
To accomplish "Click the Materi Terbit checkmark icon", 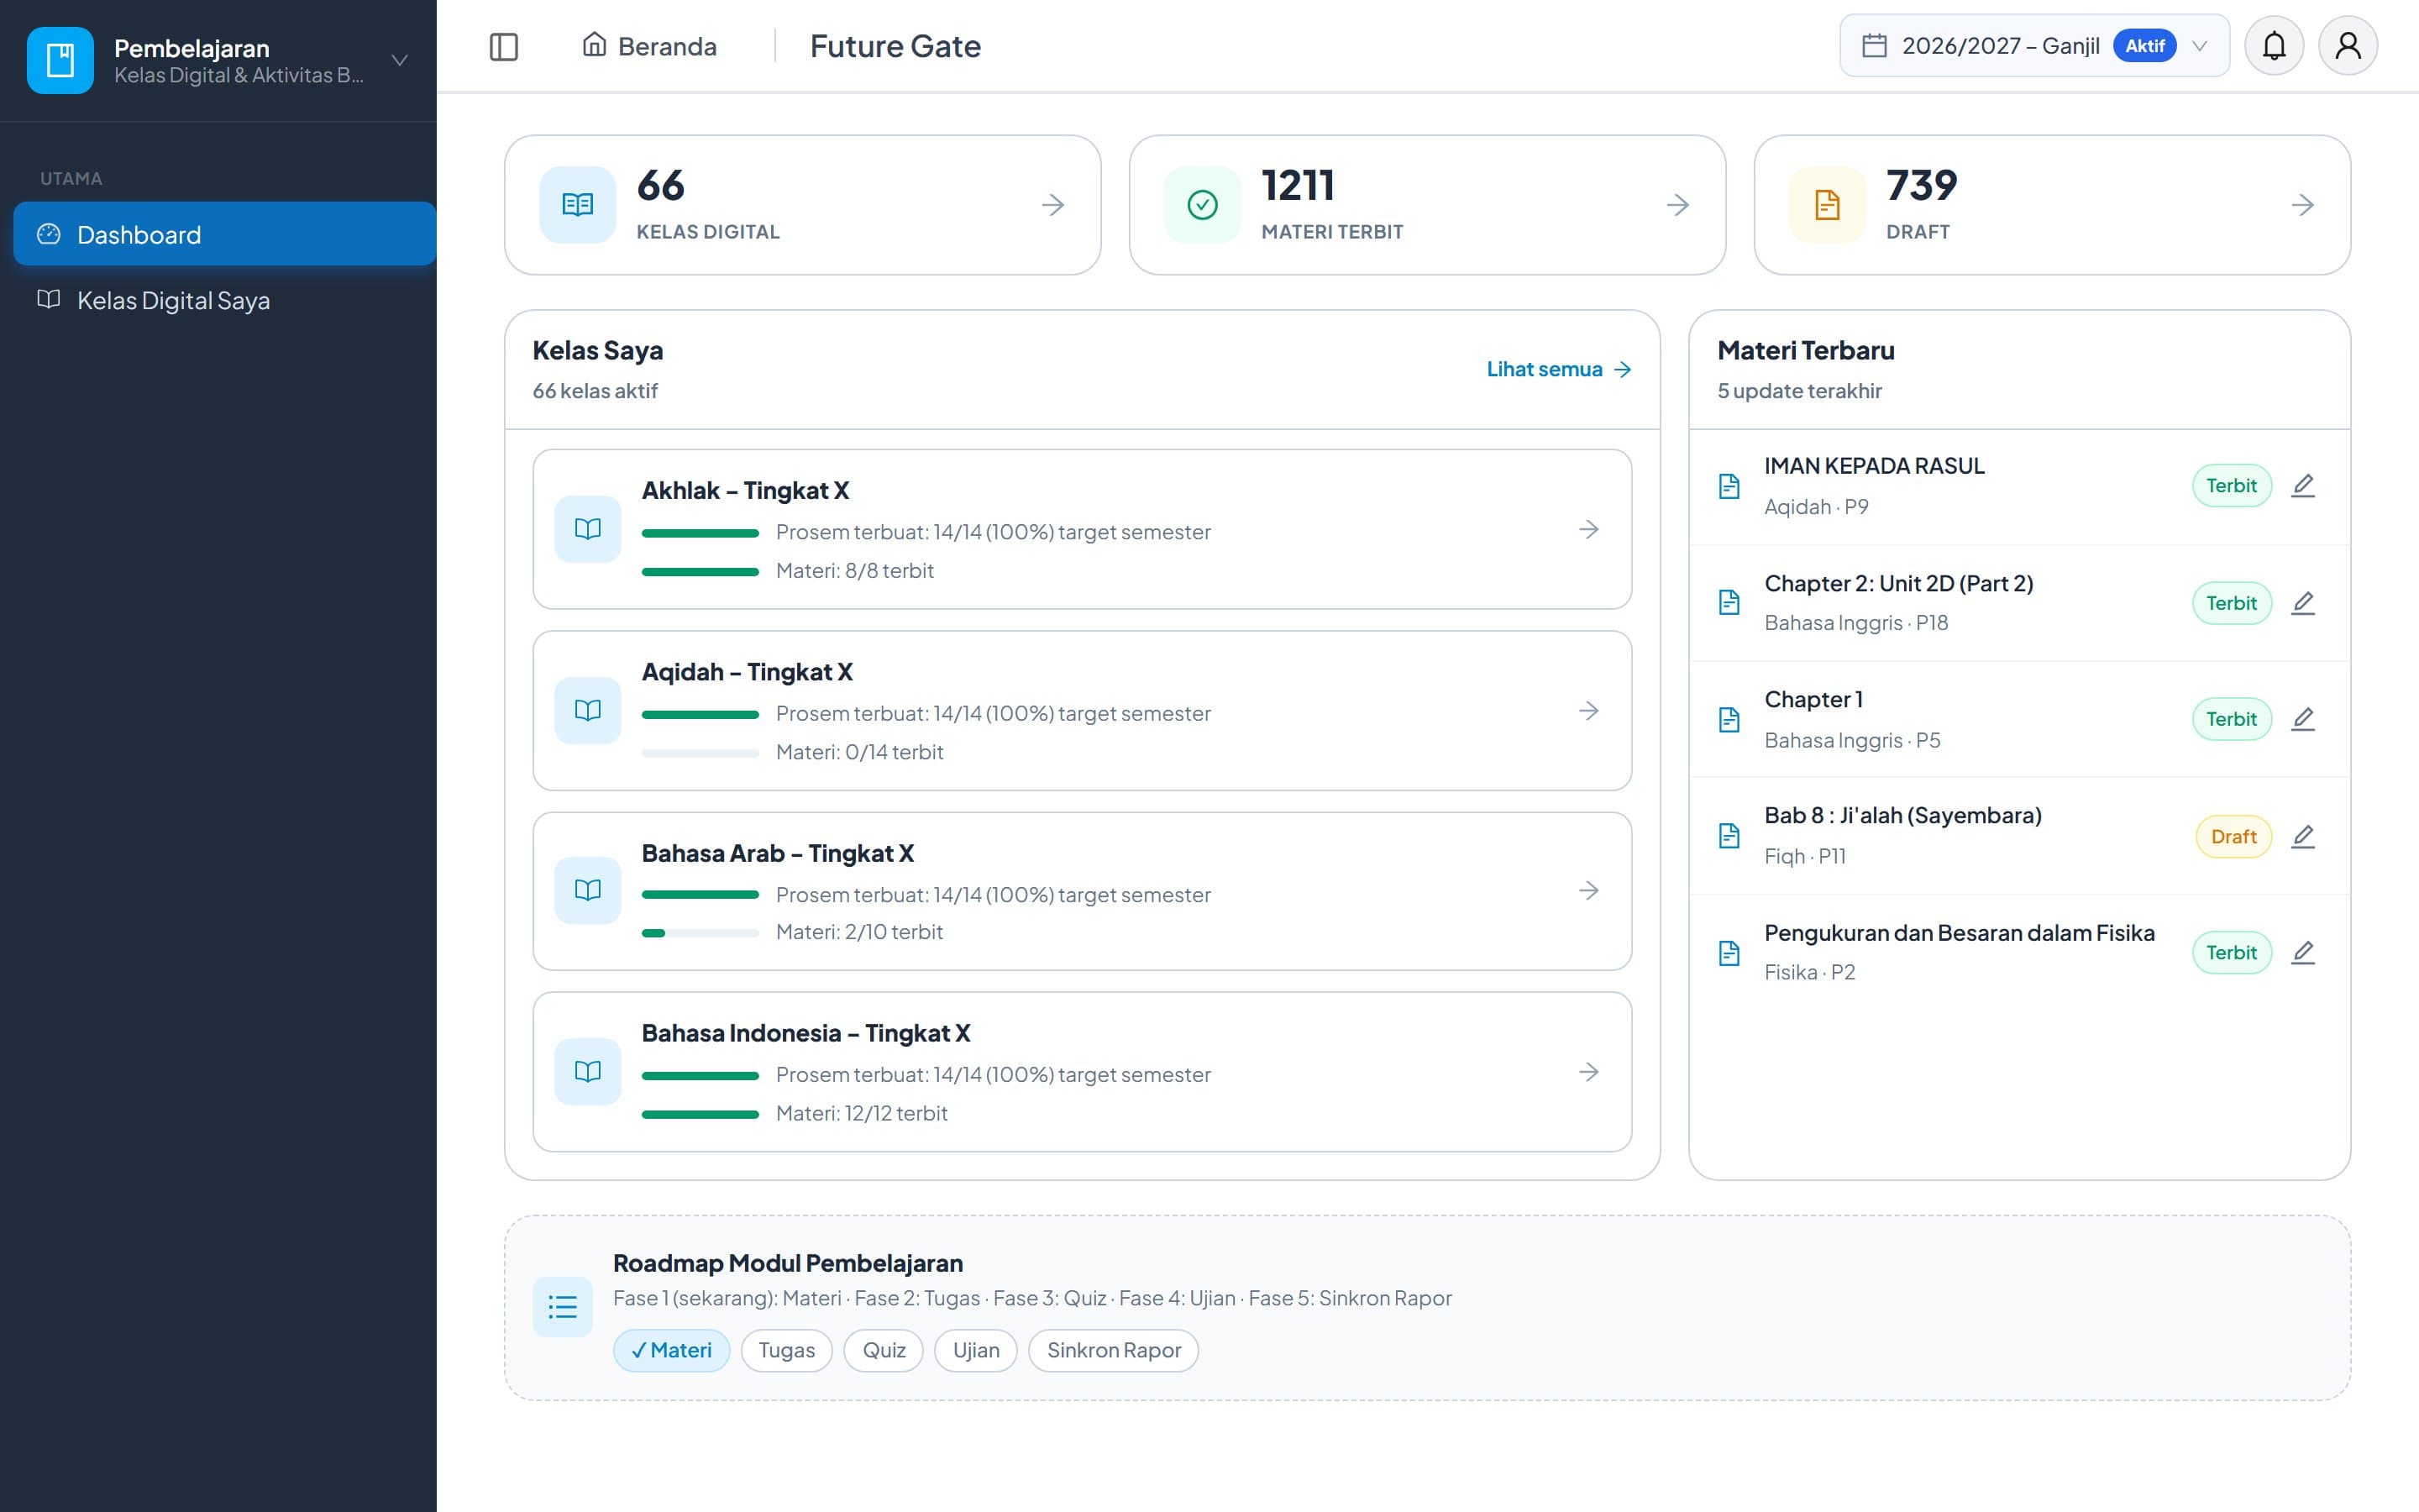I will point(1203,205).
